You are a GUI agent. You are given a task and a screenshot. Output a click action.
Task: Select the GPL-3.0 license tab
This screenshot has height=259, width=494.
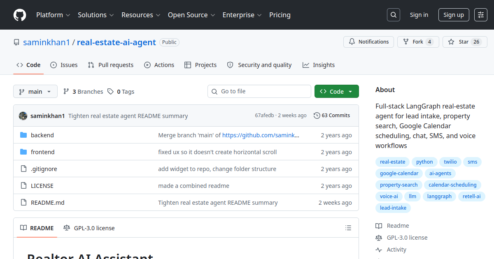89,228
